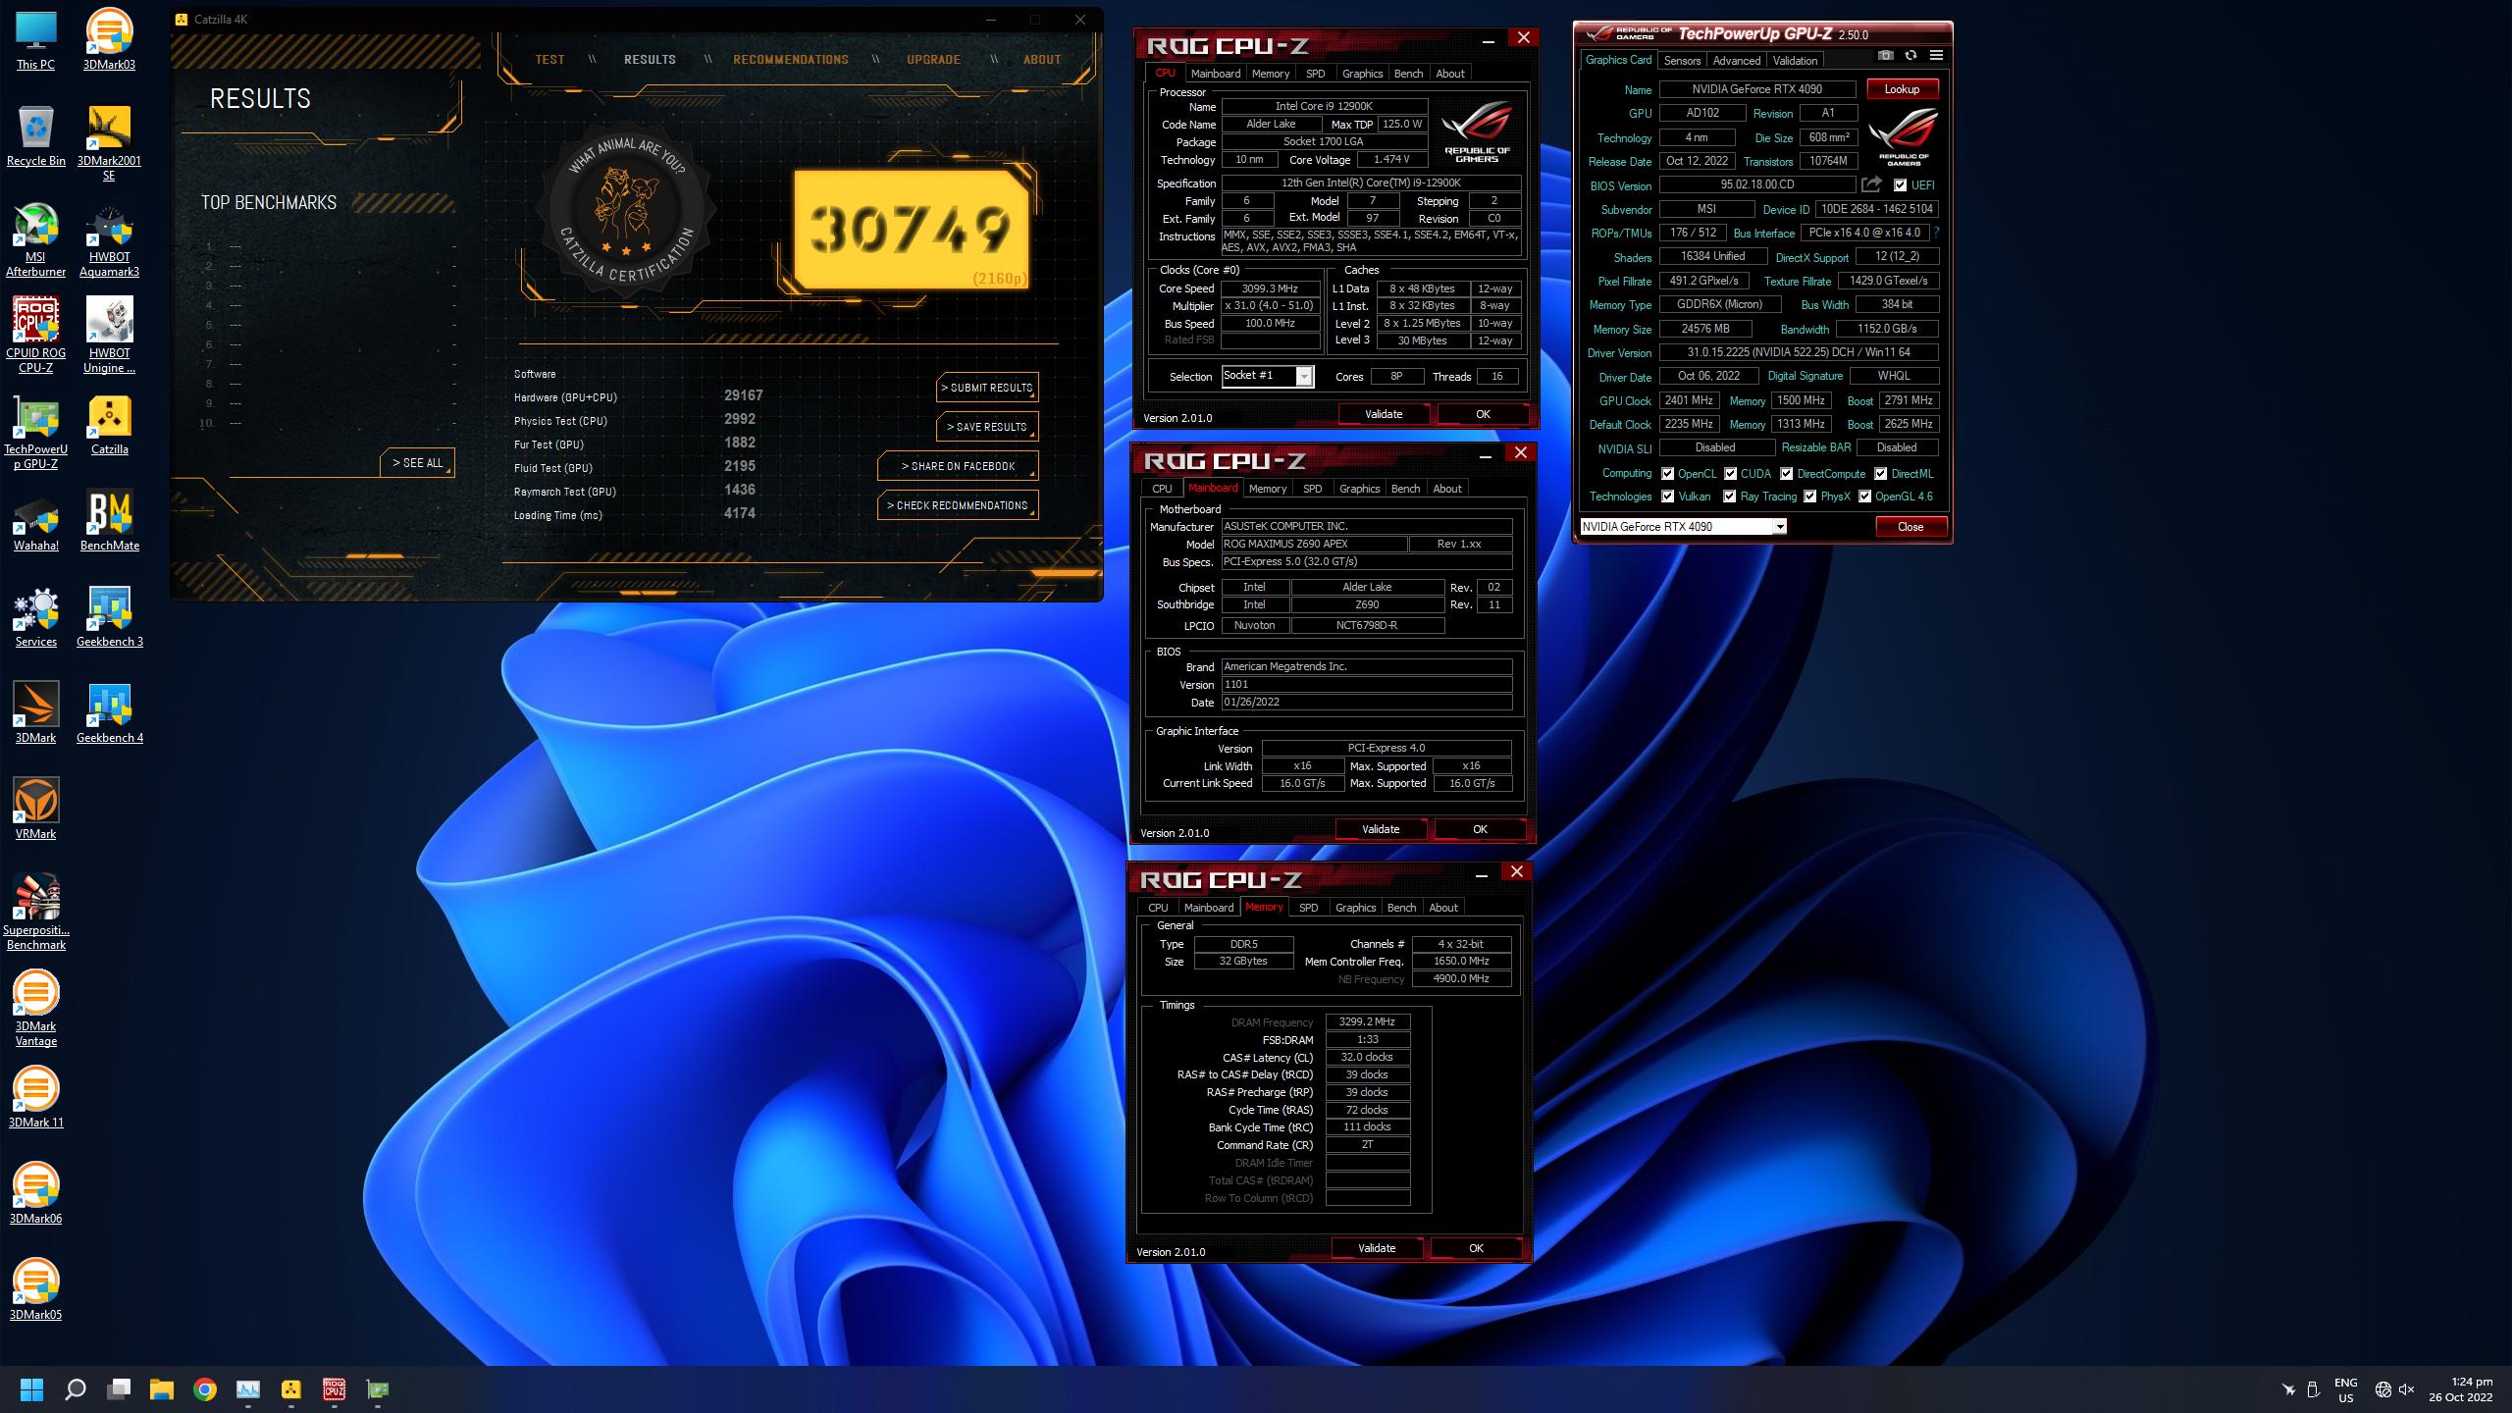Open the Services desktop shortcut
This screenshot has width=2512, height=1413.
pyautogui.click(x=35, y=617)
